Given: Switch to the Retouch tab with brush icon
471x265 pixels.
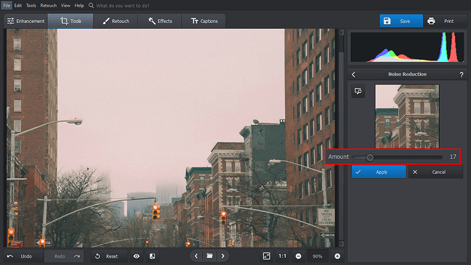Looking at the screenshot, I should click(x=116, y=21).
